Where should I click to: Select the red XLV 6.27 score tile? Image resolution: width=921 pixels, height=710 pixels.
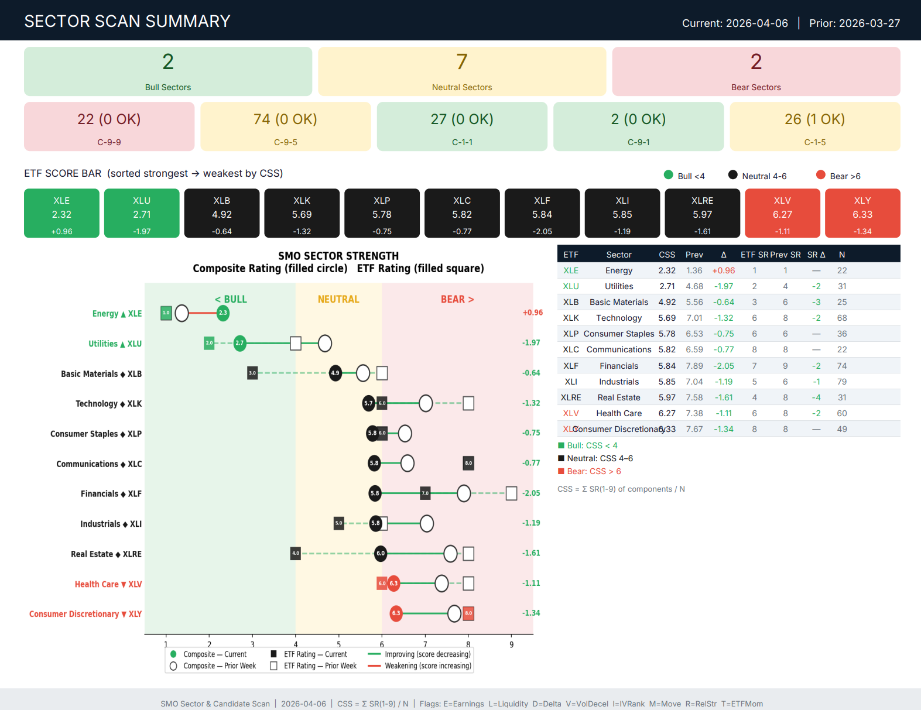pos(782,213)
